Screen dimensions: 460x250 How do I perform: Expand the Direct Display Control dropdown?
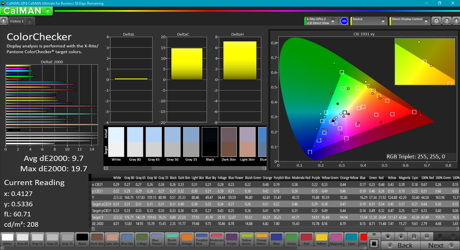click(426, 21)
